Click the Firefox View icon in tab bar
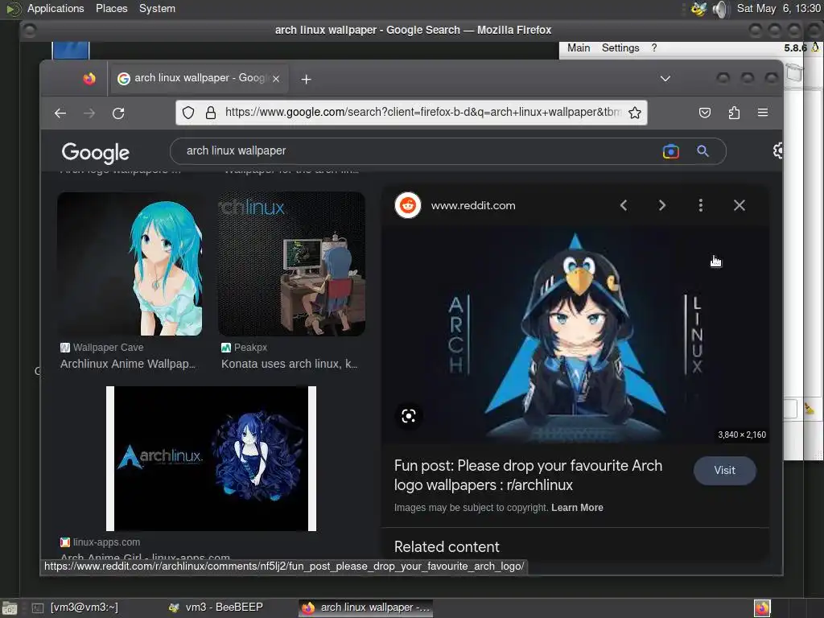 click(x=89, y=79)
